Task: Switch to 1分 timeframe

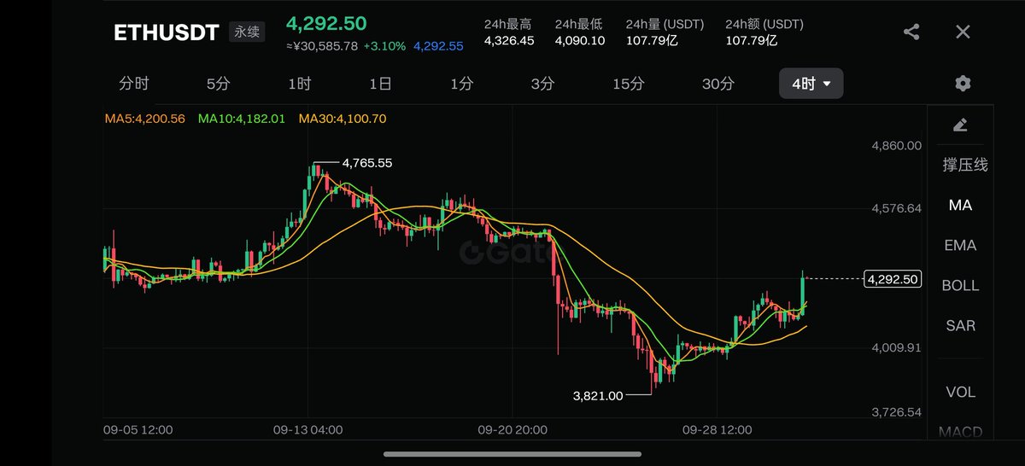Action: click(461, 84)
